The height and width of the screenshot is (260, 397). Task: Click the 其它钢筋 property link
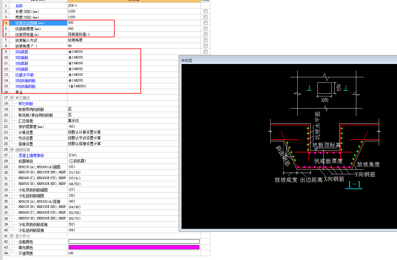pos(26,104)
